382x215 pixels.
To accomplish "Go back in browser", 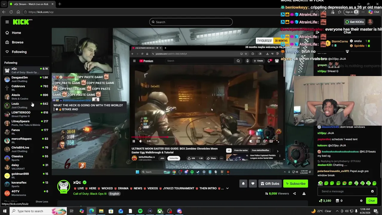I will point(4,12).
